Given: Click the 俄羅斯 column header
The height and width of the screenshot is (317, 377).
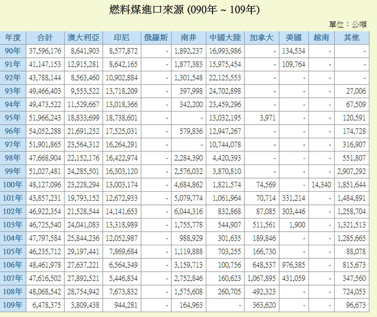Looking at the screenshot, I should pos(156,38).
